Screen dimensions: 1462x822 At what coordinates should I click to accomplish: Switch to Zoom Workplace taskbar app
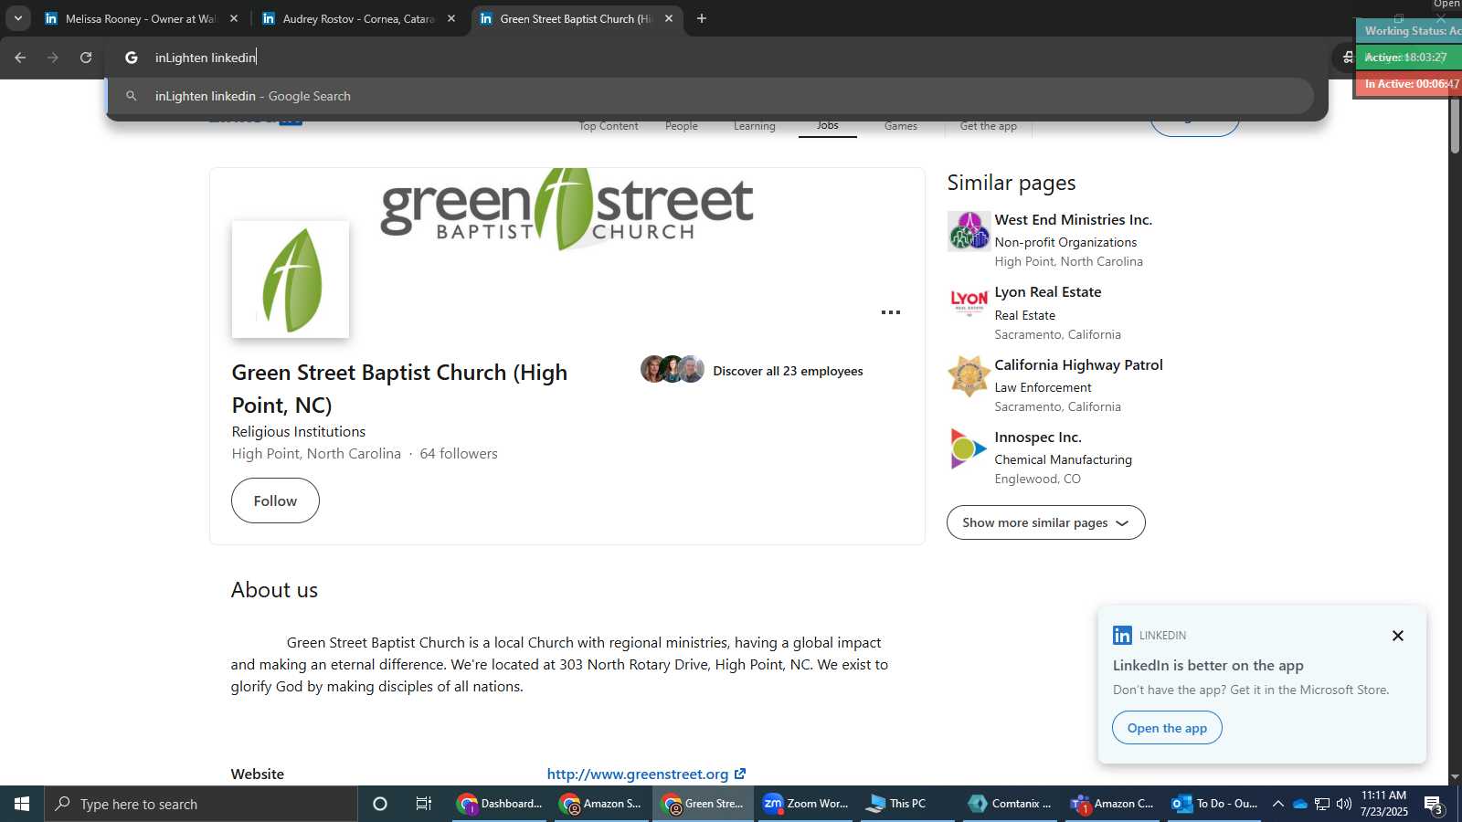point(805,804)
